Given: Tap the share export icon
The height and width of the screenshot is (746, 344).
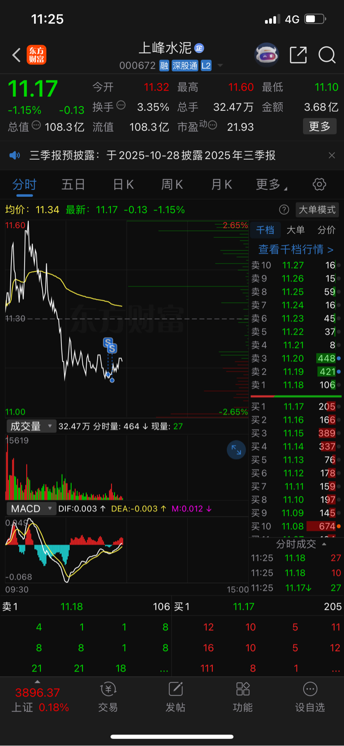Looking at the screenshot, I should pos(298,55).
